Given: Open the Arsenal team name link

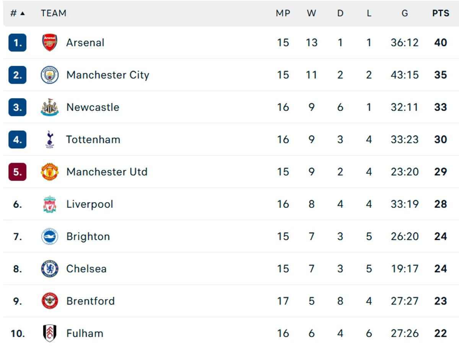Looking at the screenshot, I should [x=85, y=42].
